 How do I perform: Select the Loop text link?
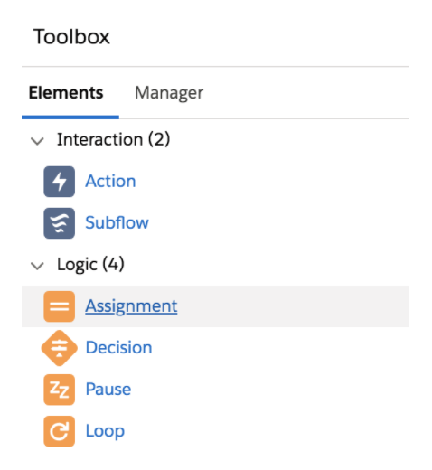105,431
